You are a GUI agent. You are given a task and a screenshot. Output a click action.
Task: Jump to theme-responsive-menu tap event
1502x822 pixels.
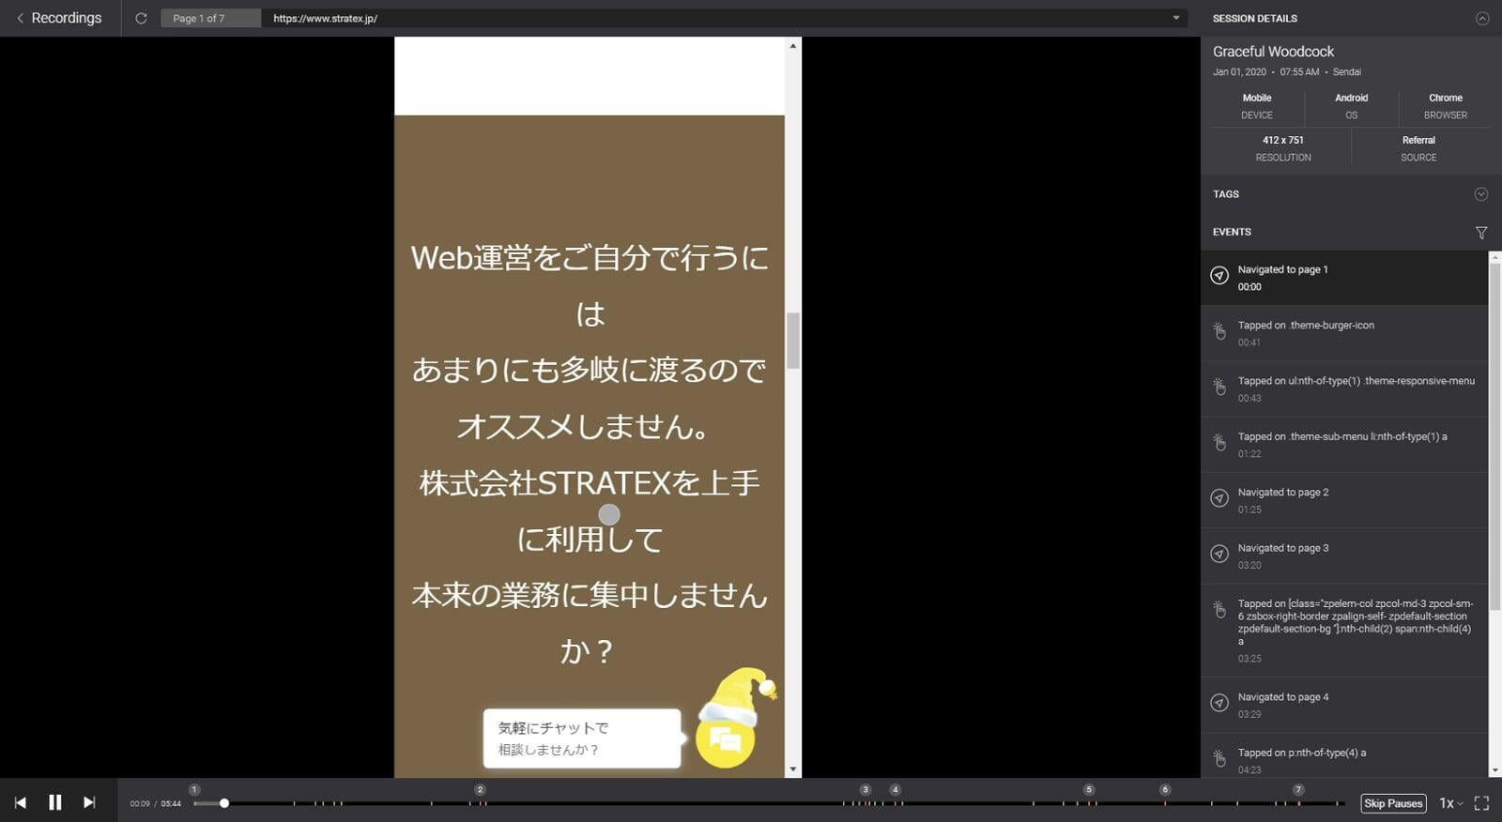pyautogui.click(x=1344, y=389)
